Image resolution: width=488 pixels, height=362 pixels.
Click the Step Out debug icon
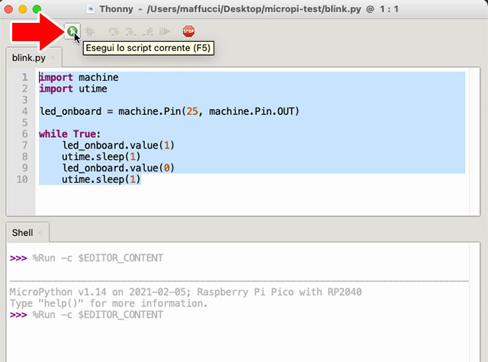147,31
